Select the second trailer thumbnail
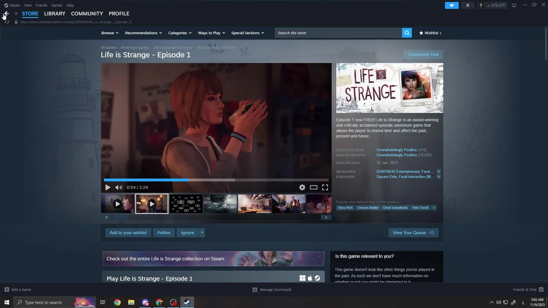 coord(152,204)
